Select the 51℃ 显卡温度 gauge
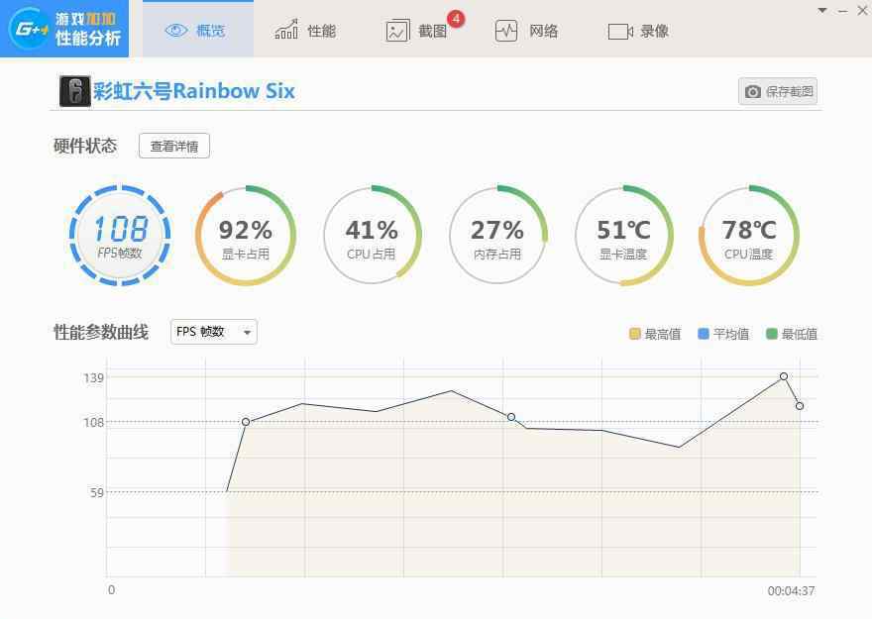This screenshot has width=872, height=619. click(623, 236)
